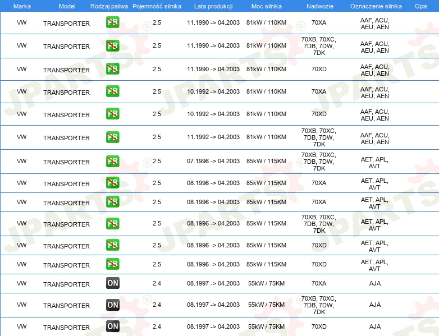The width and height of the screenshot is (439, 336).
Task: Click the petrol icon in the 10.1992 70XD row
Action: tap(112, 114)
